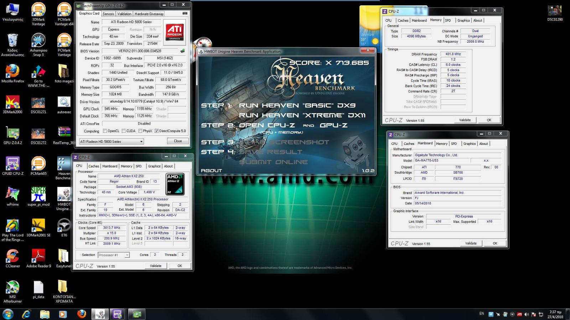
Task: Click the GA-MA770-US3 model field
Action: click(441, 161)
